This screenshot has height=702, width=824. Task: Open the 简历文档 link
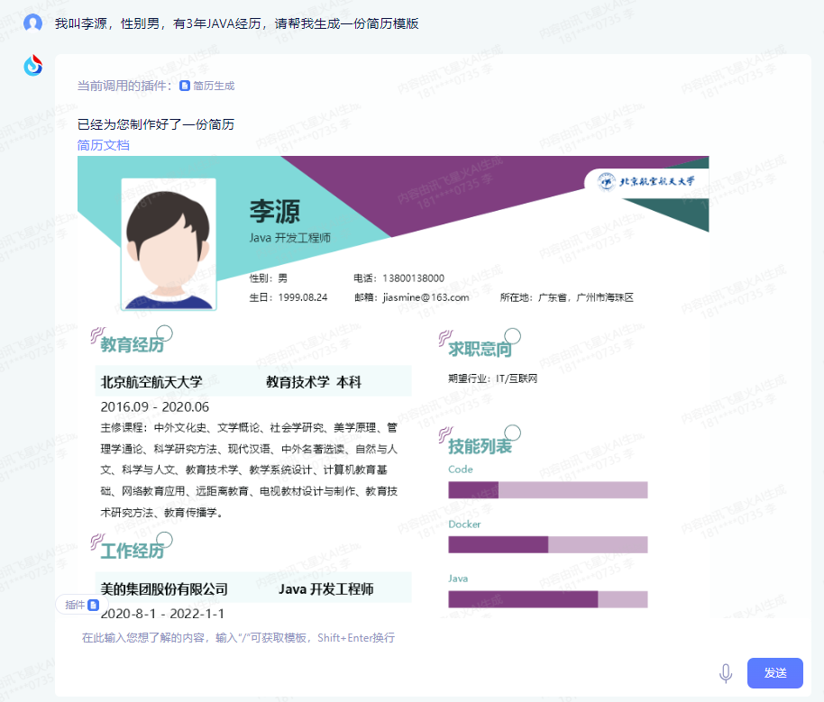click(104, 144)
